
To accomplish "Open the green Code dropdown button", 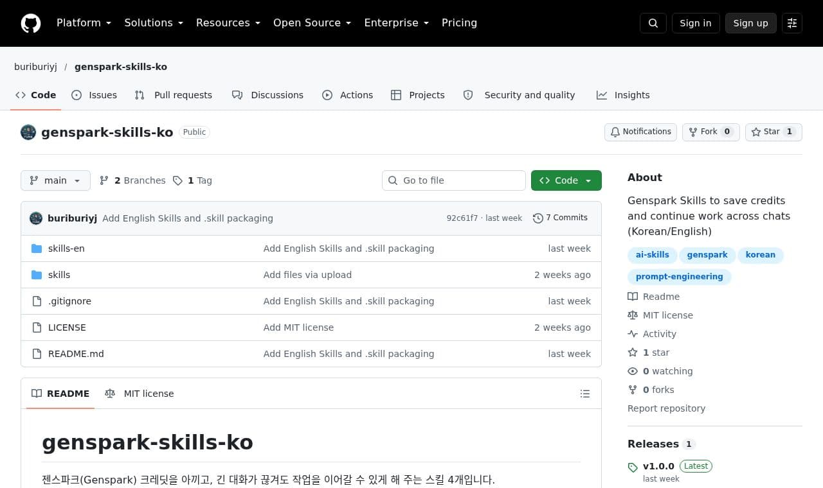I will point(566,180).
